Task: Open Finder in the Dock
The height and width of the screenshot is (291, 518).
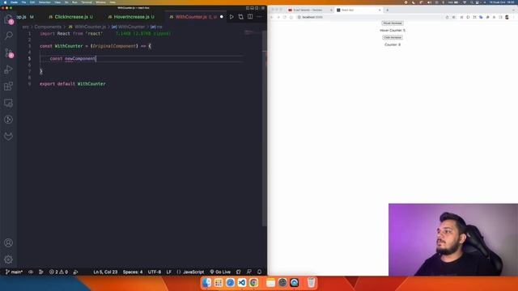Action: [206, 282]
